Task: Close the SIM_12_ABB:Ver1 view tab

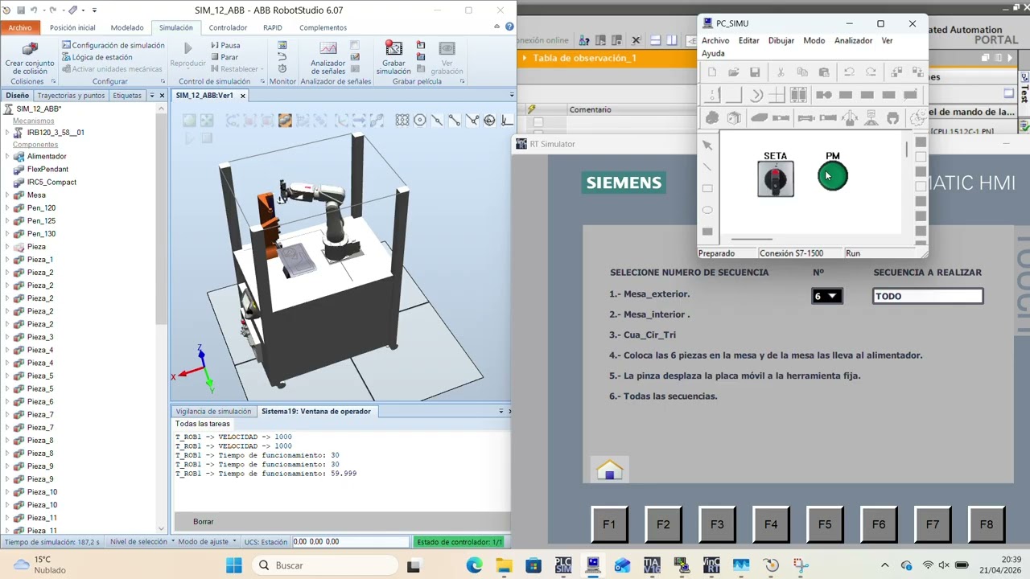Action: click(x=242, y=95)
